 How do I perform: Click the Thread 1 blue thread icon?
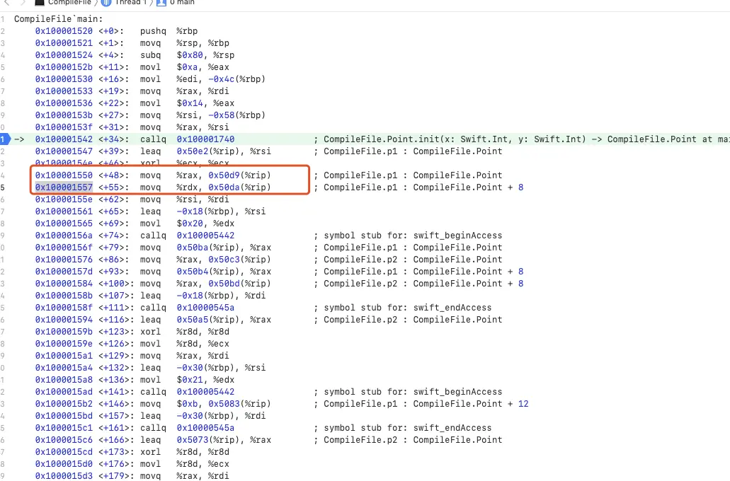tap(106, 2)
